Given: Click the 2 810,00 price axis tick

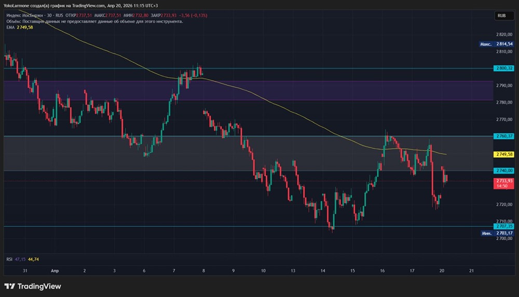Looking at the screenshot, I should 504,52.
